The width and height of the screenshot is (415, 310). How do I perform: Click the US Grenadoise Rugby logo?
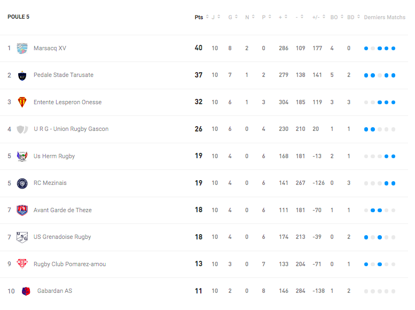tap(22, 237)
